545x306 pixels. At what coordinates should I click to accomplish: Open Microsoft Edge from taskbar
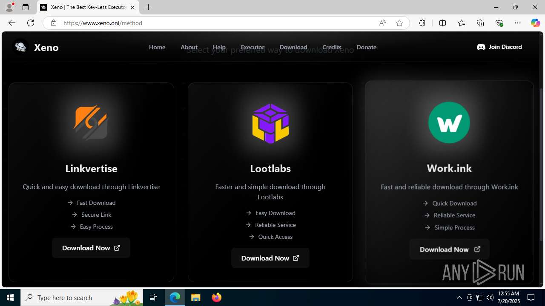tap(175, 297)
